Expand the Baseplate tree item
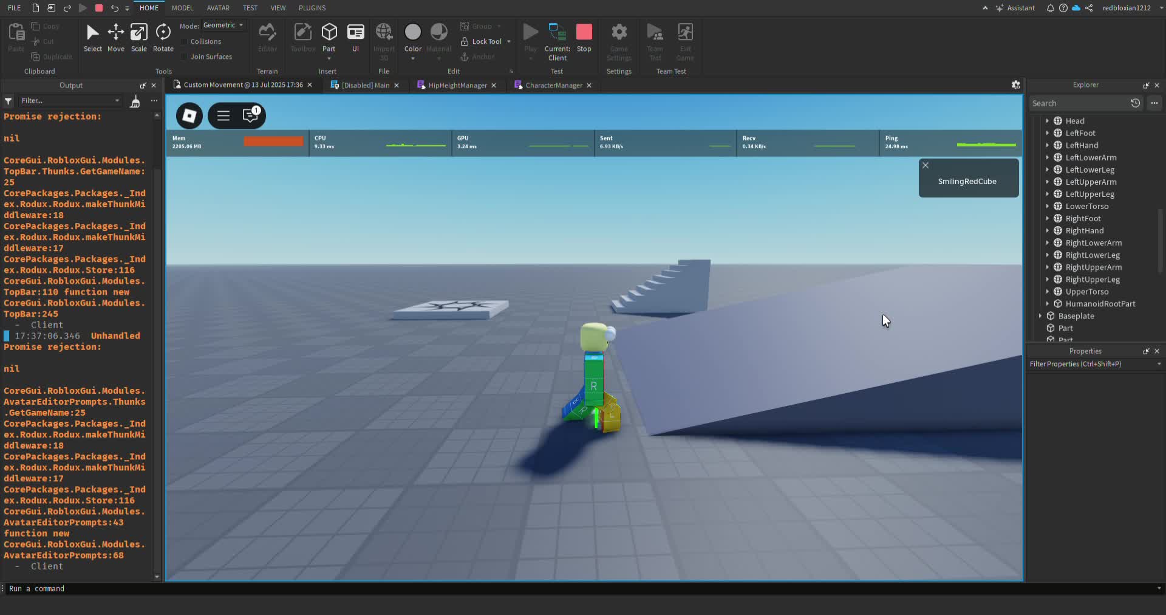The height and width of the screenshot is (615, 1166). click(x=1040, y=316)
